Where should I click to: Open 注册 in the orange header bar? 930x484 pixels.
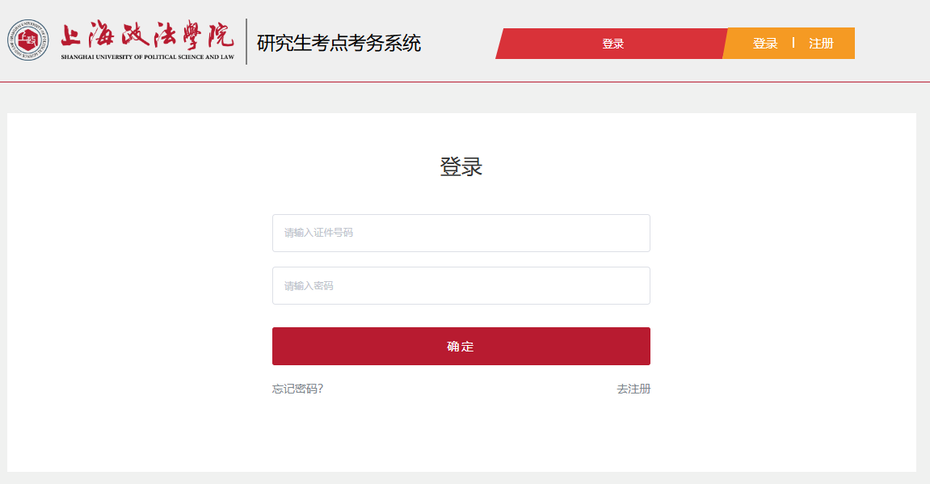[x=821, y=44]
